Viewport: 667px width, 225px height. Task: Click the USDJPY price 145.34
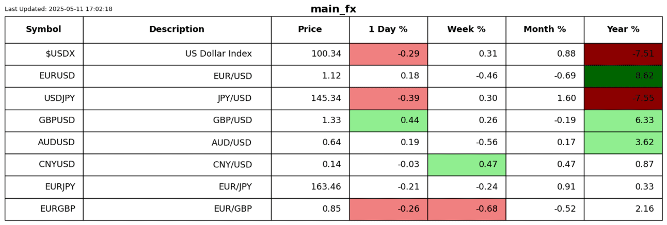pyautogui.click(x=310, y=98)
